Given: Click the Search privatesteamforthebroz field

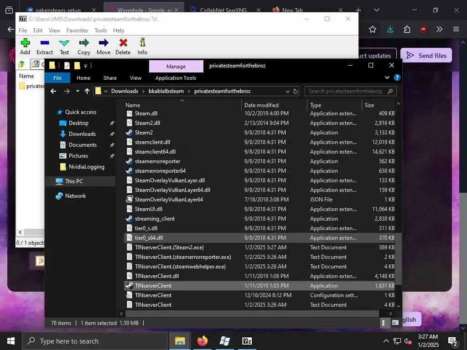Looking at the screenshot, I should 351,91.
